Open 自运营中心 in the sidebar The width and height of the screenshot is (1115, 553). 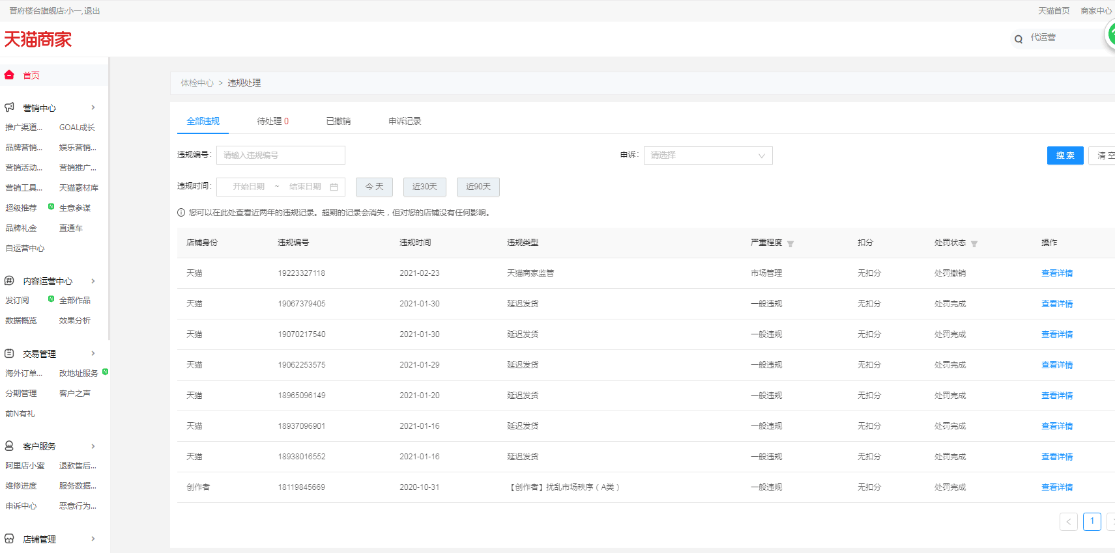(25, 249)
